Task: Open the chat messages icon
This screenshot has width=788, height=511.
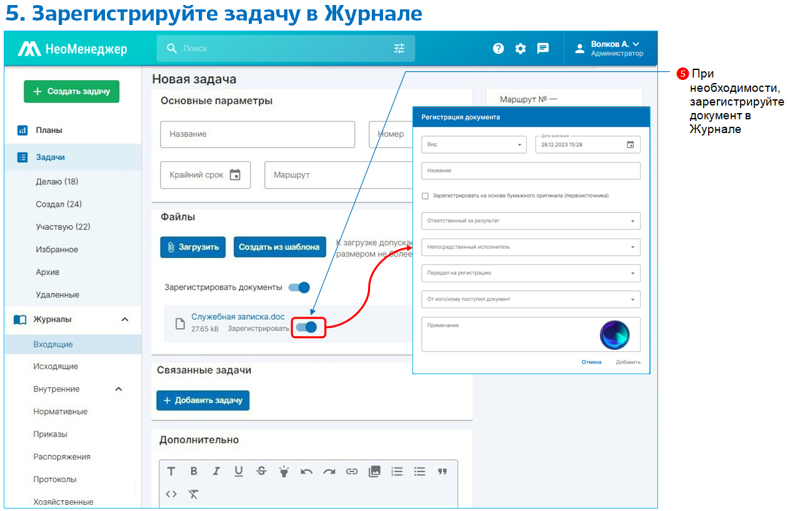Action: click(543, 48)
